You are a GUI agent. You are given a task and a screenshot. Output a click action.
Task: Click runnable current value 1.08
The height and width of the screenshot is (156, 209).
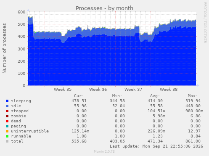[x=82, y=136]
